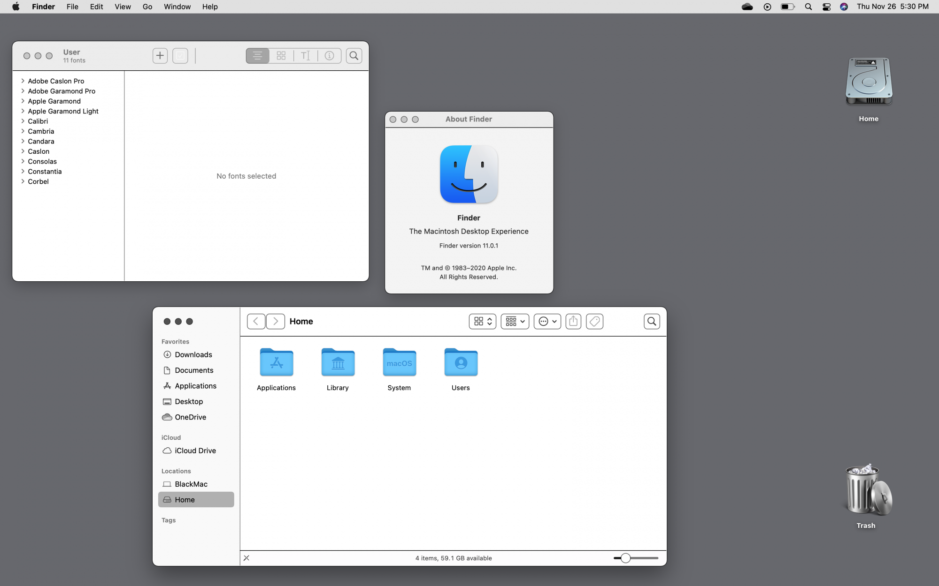Open iCloud Drive in Finder sidebar
Screen dimensions: 939x586
click(196, 451)
